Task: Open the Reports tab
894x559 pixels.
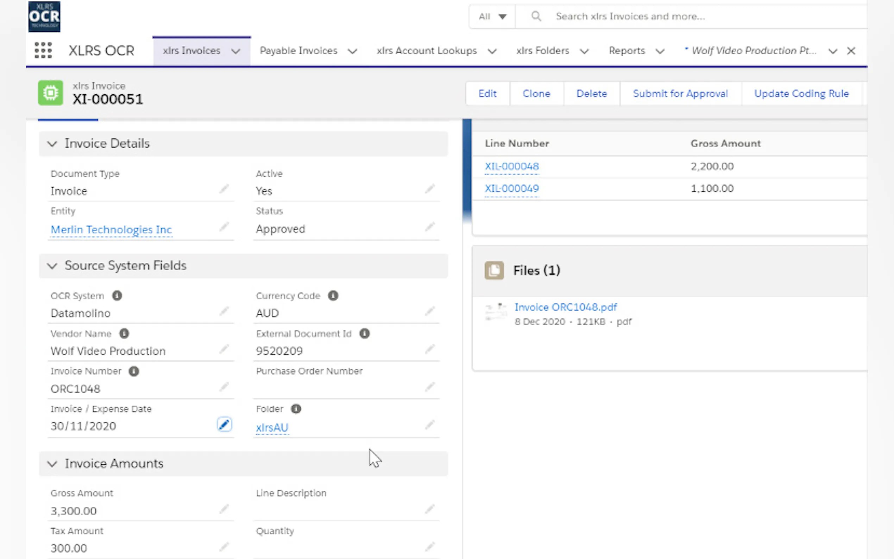Action: [x=627, y=51]
